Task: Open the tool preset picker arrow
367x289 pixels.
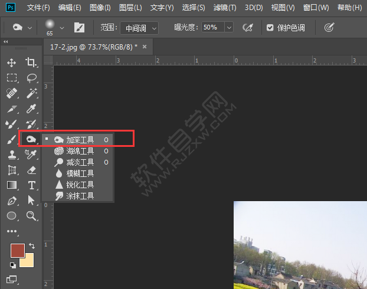Action: [30, 28]
